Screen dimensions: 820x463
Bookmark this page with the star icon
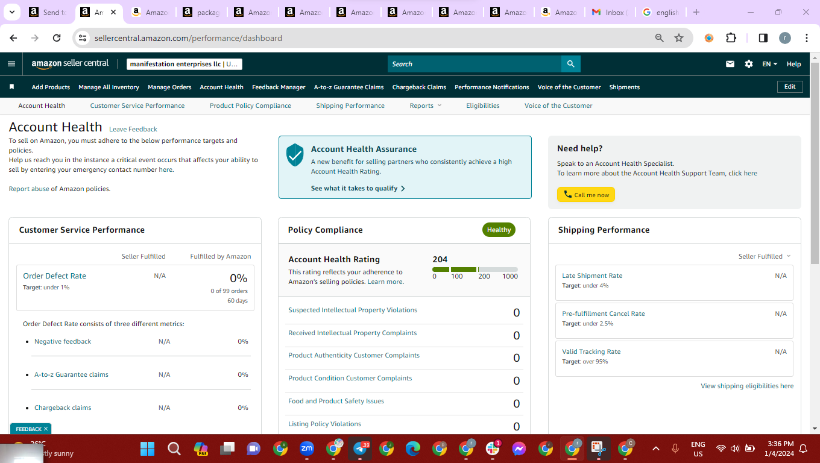(679, 38)
